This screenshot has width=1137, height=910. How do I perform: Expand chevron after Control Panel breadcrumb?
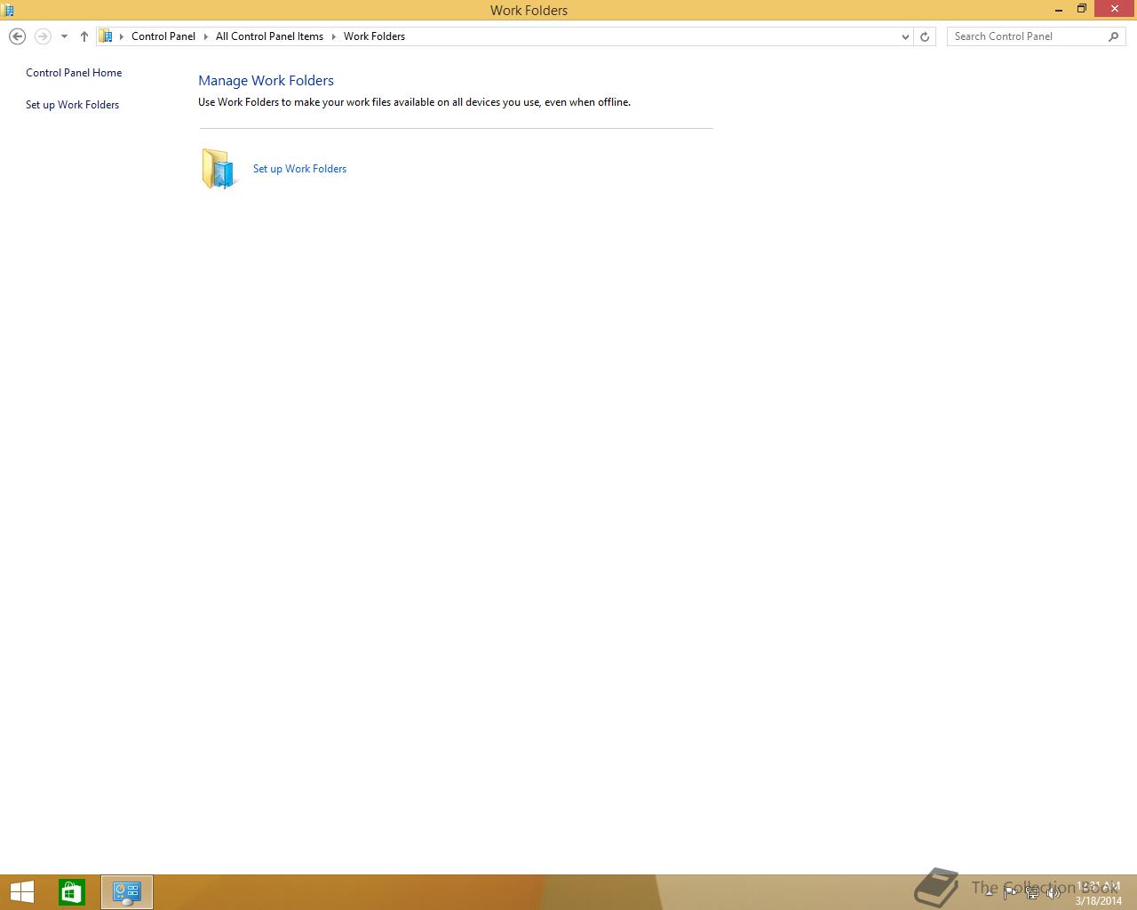click(x=206, y=36)
